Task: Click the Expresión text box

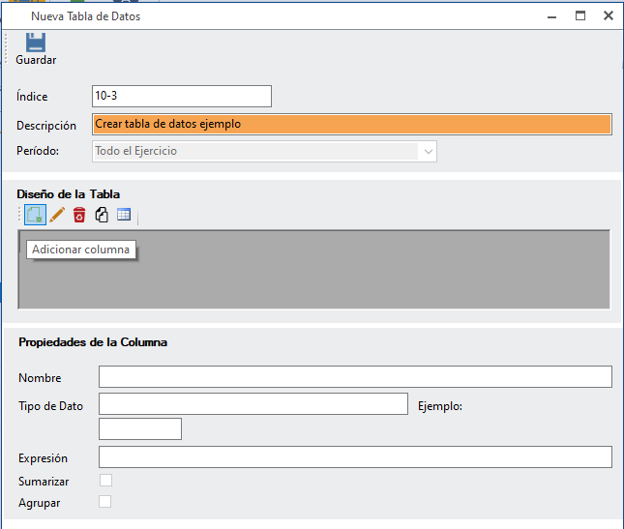Action: [355, 456]
